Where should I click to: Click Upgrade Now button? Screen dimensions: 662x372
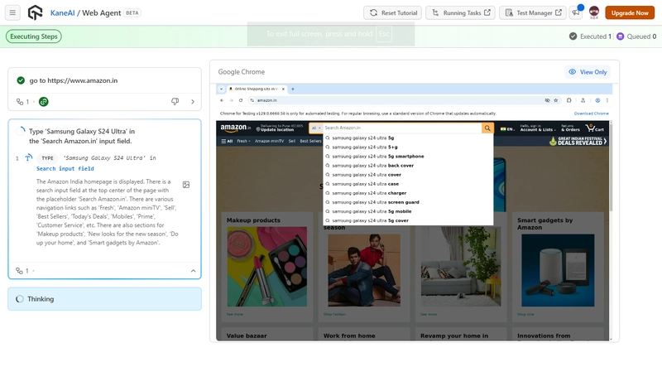pos(630,12)
